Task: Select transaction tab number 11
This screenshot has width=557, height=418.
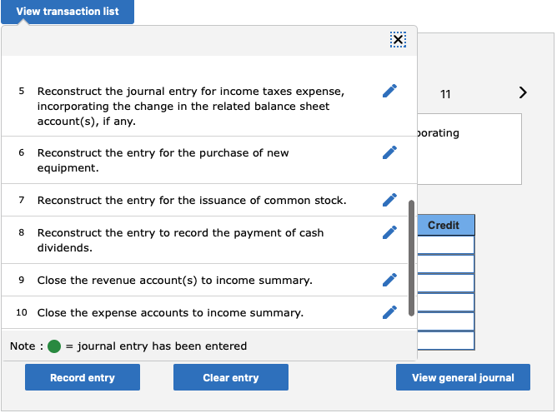Action: pos(445,94)
